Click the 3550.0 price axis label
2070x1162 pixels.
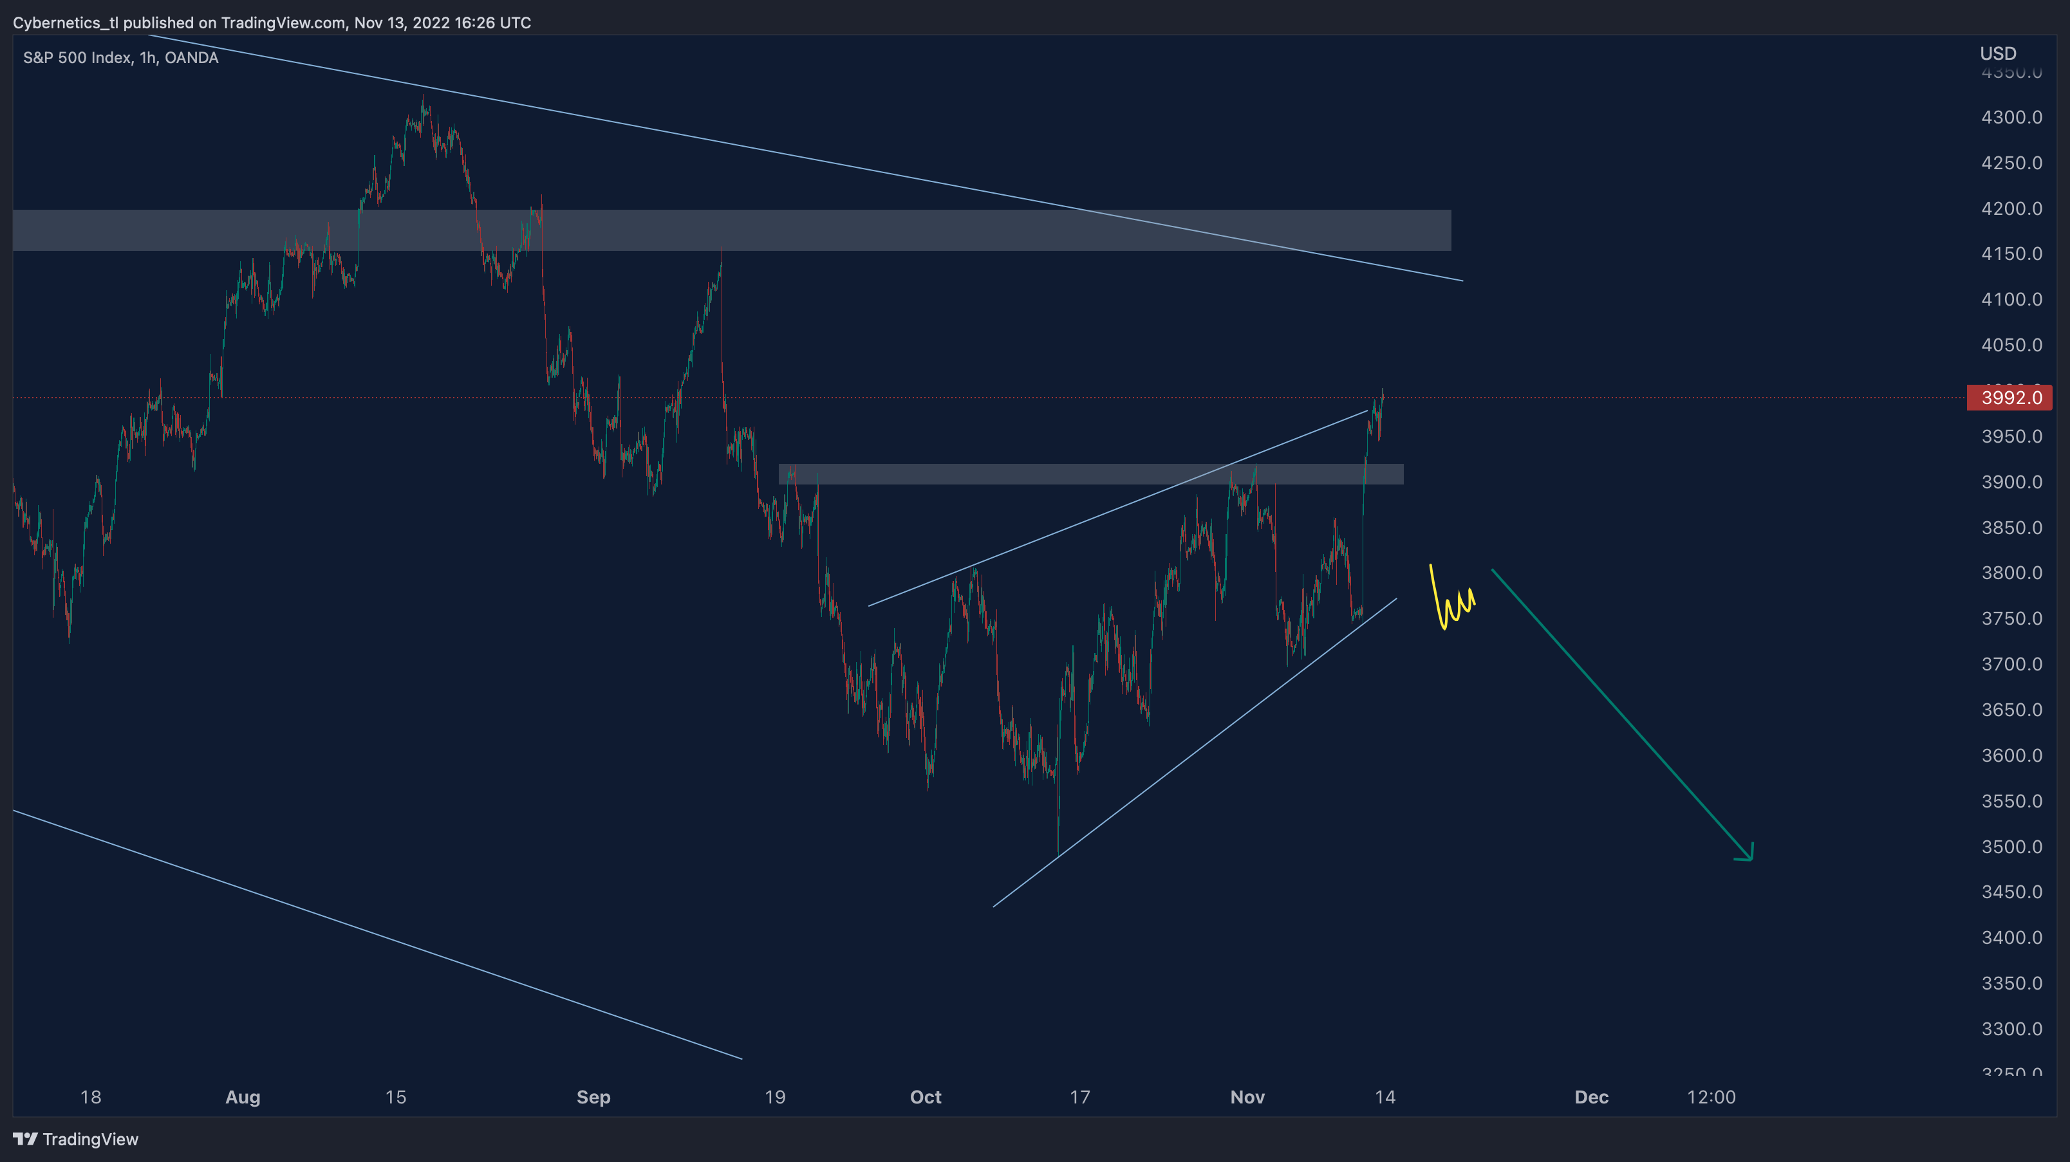2011,802
